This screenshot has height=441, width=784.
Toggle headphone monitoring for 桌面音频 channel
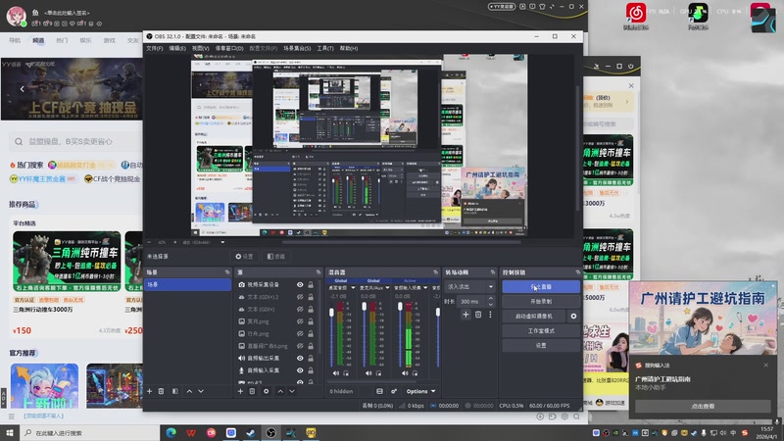point(346,373)
